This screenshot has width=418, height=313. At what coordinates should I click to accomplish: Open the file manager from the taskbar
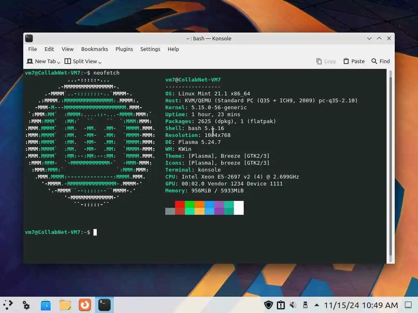(x=65, y=305)
